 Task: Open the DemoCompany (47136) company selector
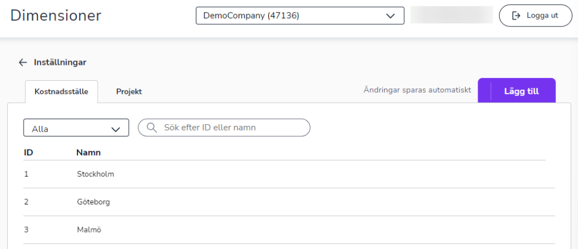(x=300, y=16)
